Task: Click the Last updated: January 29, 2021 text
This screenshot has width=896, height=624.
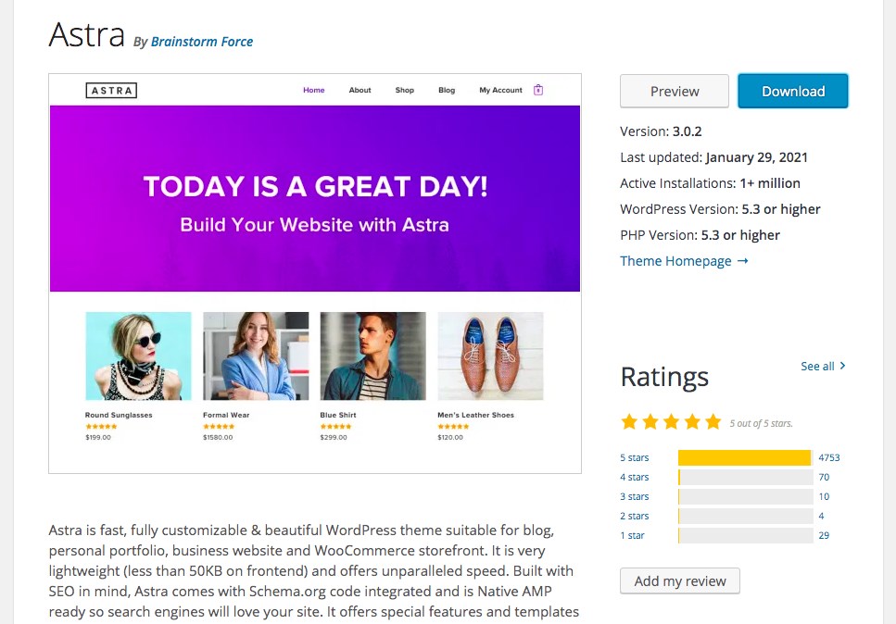Action: [713, 157]
